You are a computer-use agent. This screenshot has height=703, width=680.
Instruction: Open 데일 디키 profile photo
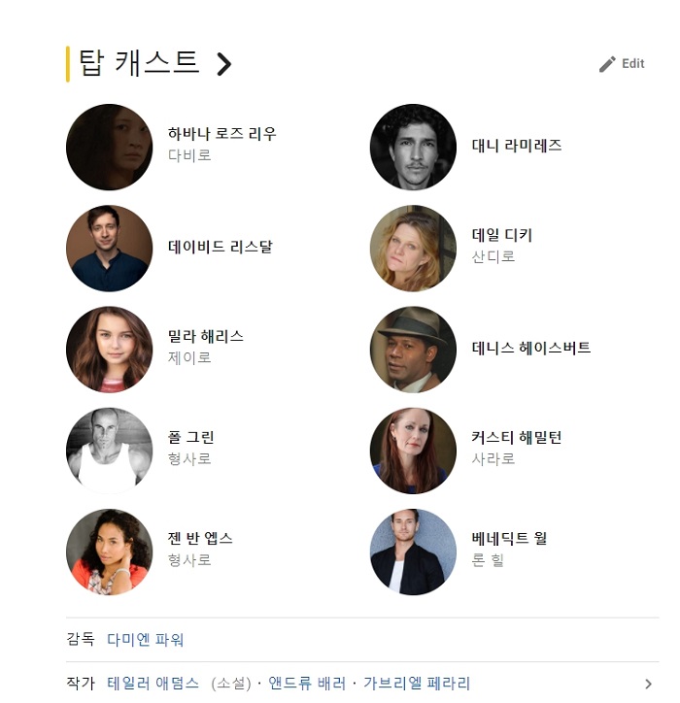[413, 249]
